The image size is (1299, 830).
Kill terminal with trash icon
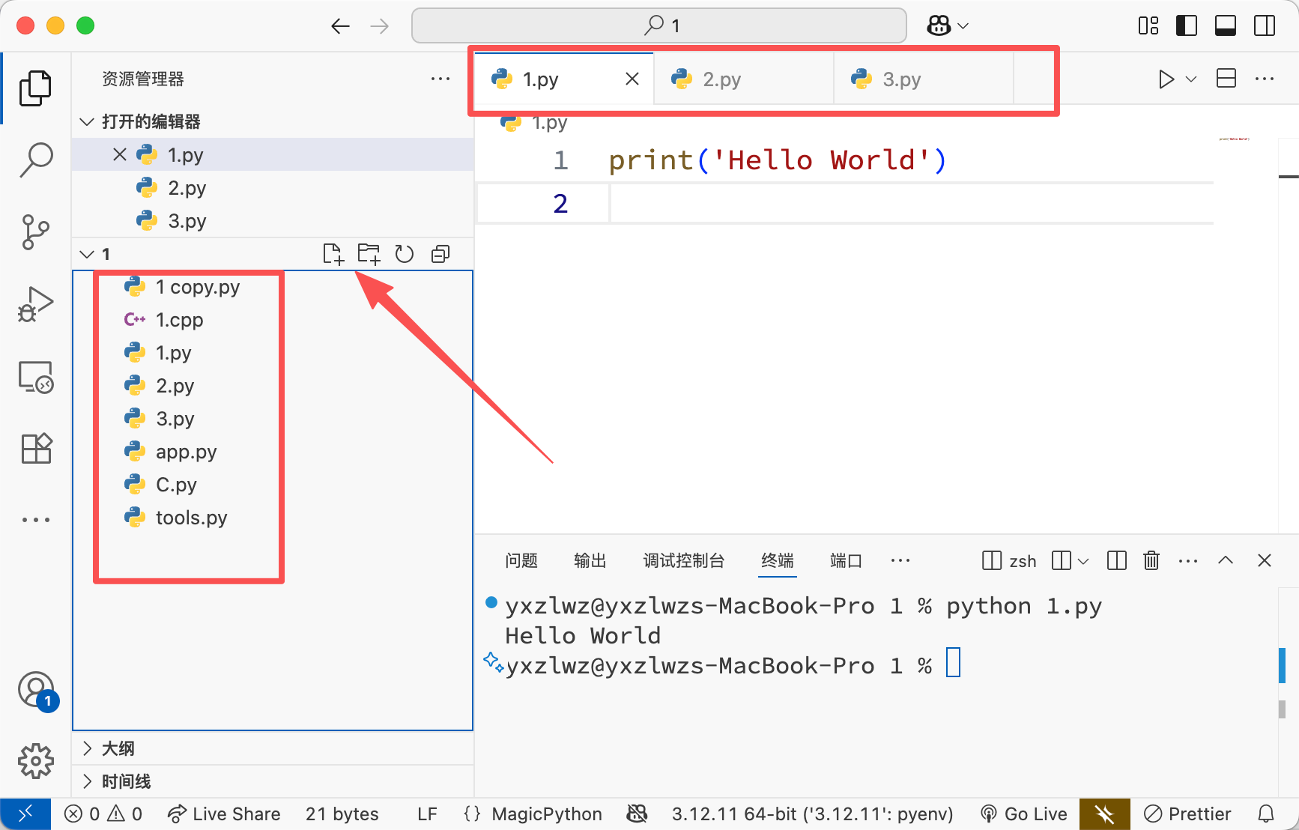1151,560
